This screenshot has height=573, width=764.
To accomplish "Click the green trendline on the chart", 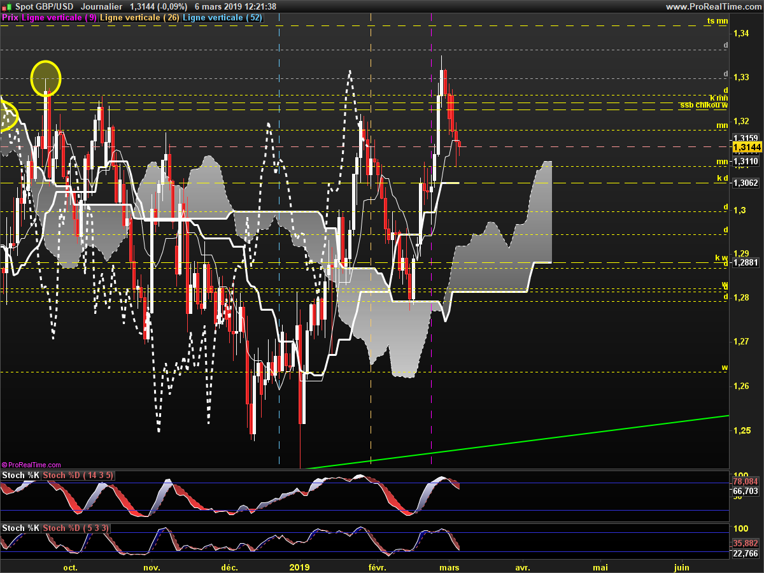I will point(517,441).
